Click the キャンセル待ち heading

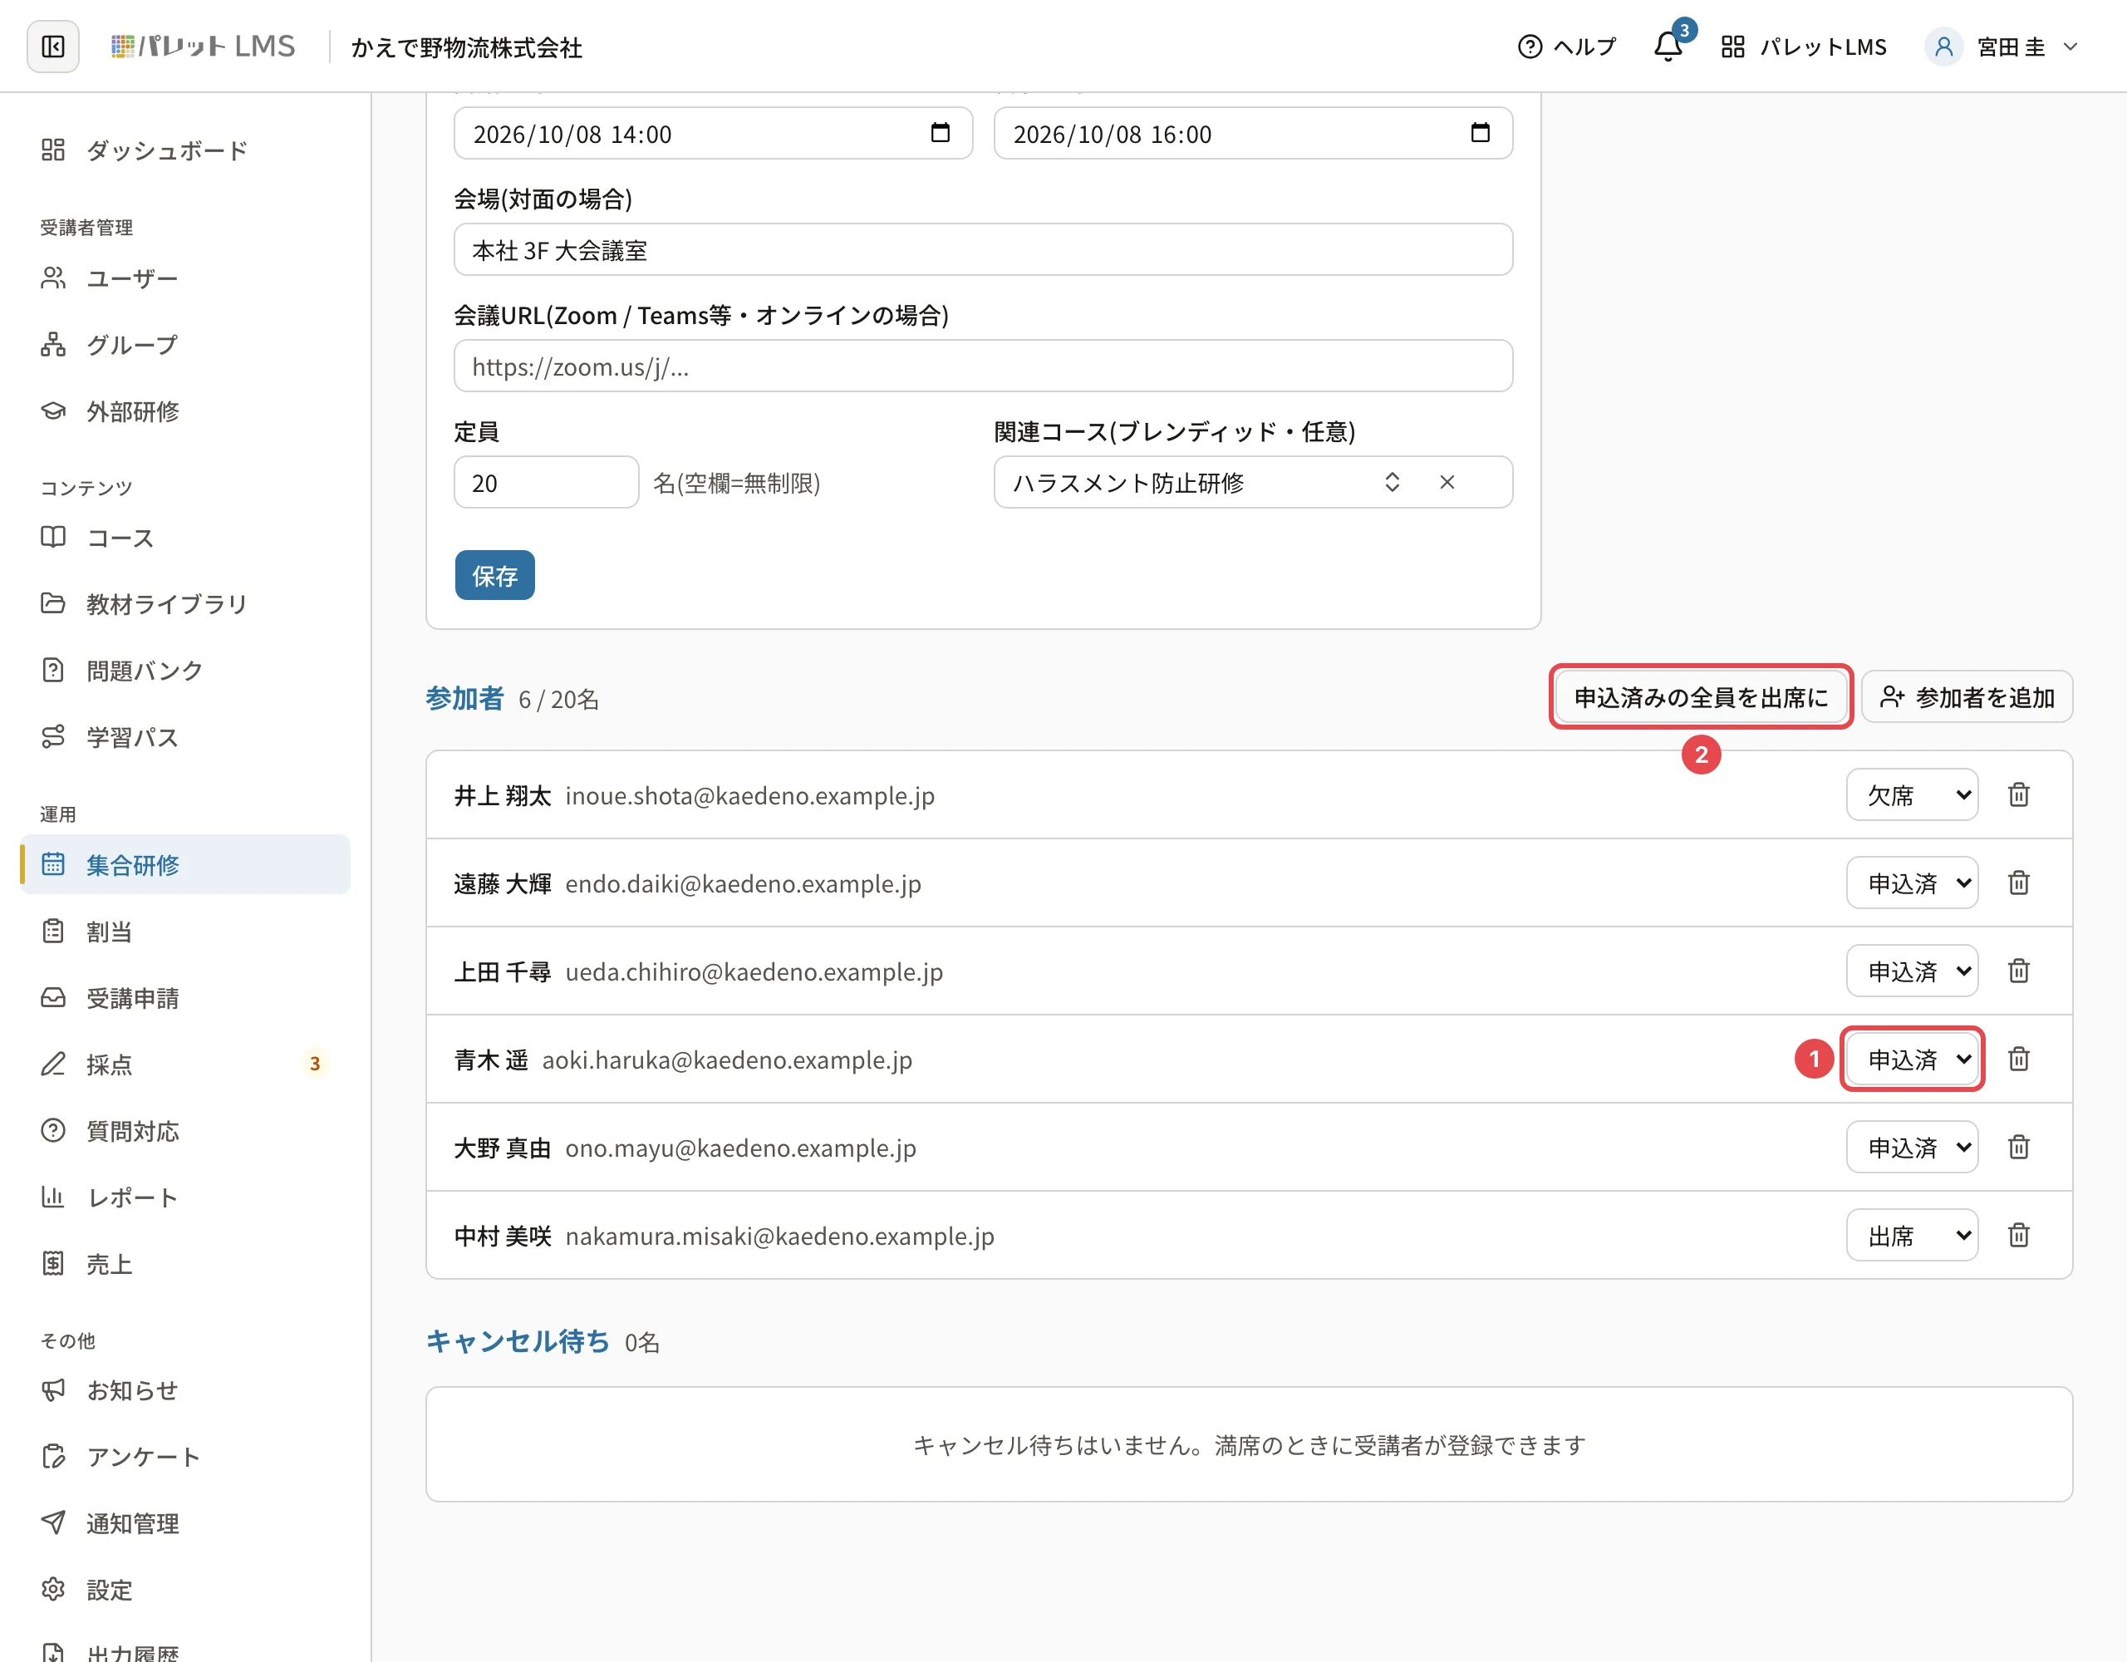click(518, 1341)
